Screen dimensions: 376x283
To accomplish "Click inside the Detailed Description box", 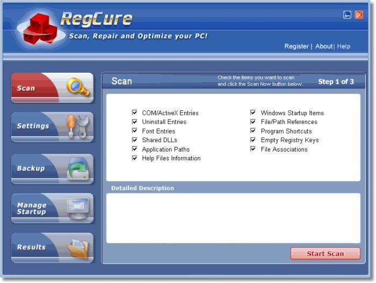I will click(233, 218).
